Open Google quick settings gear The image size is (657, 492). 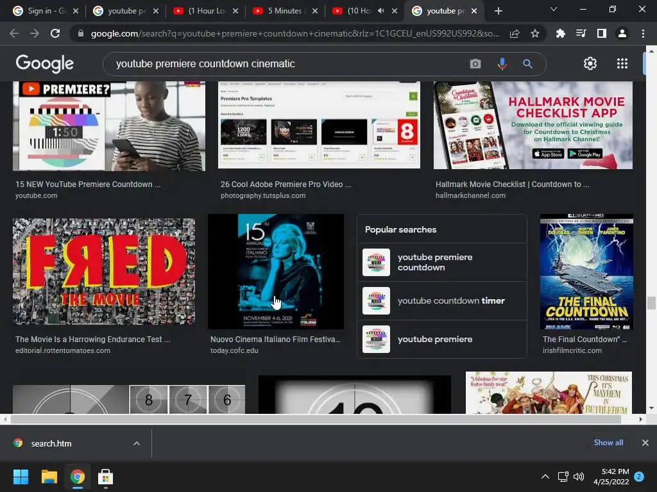tap(590, 63)
